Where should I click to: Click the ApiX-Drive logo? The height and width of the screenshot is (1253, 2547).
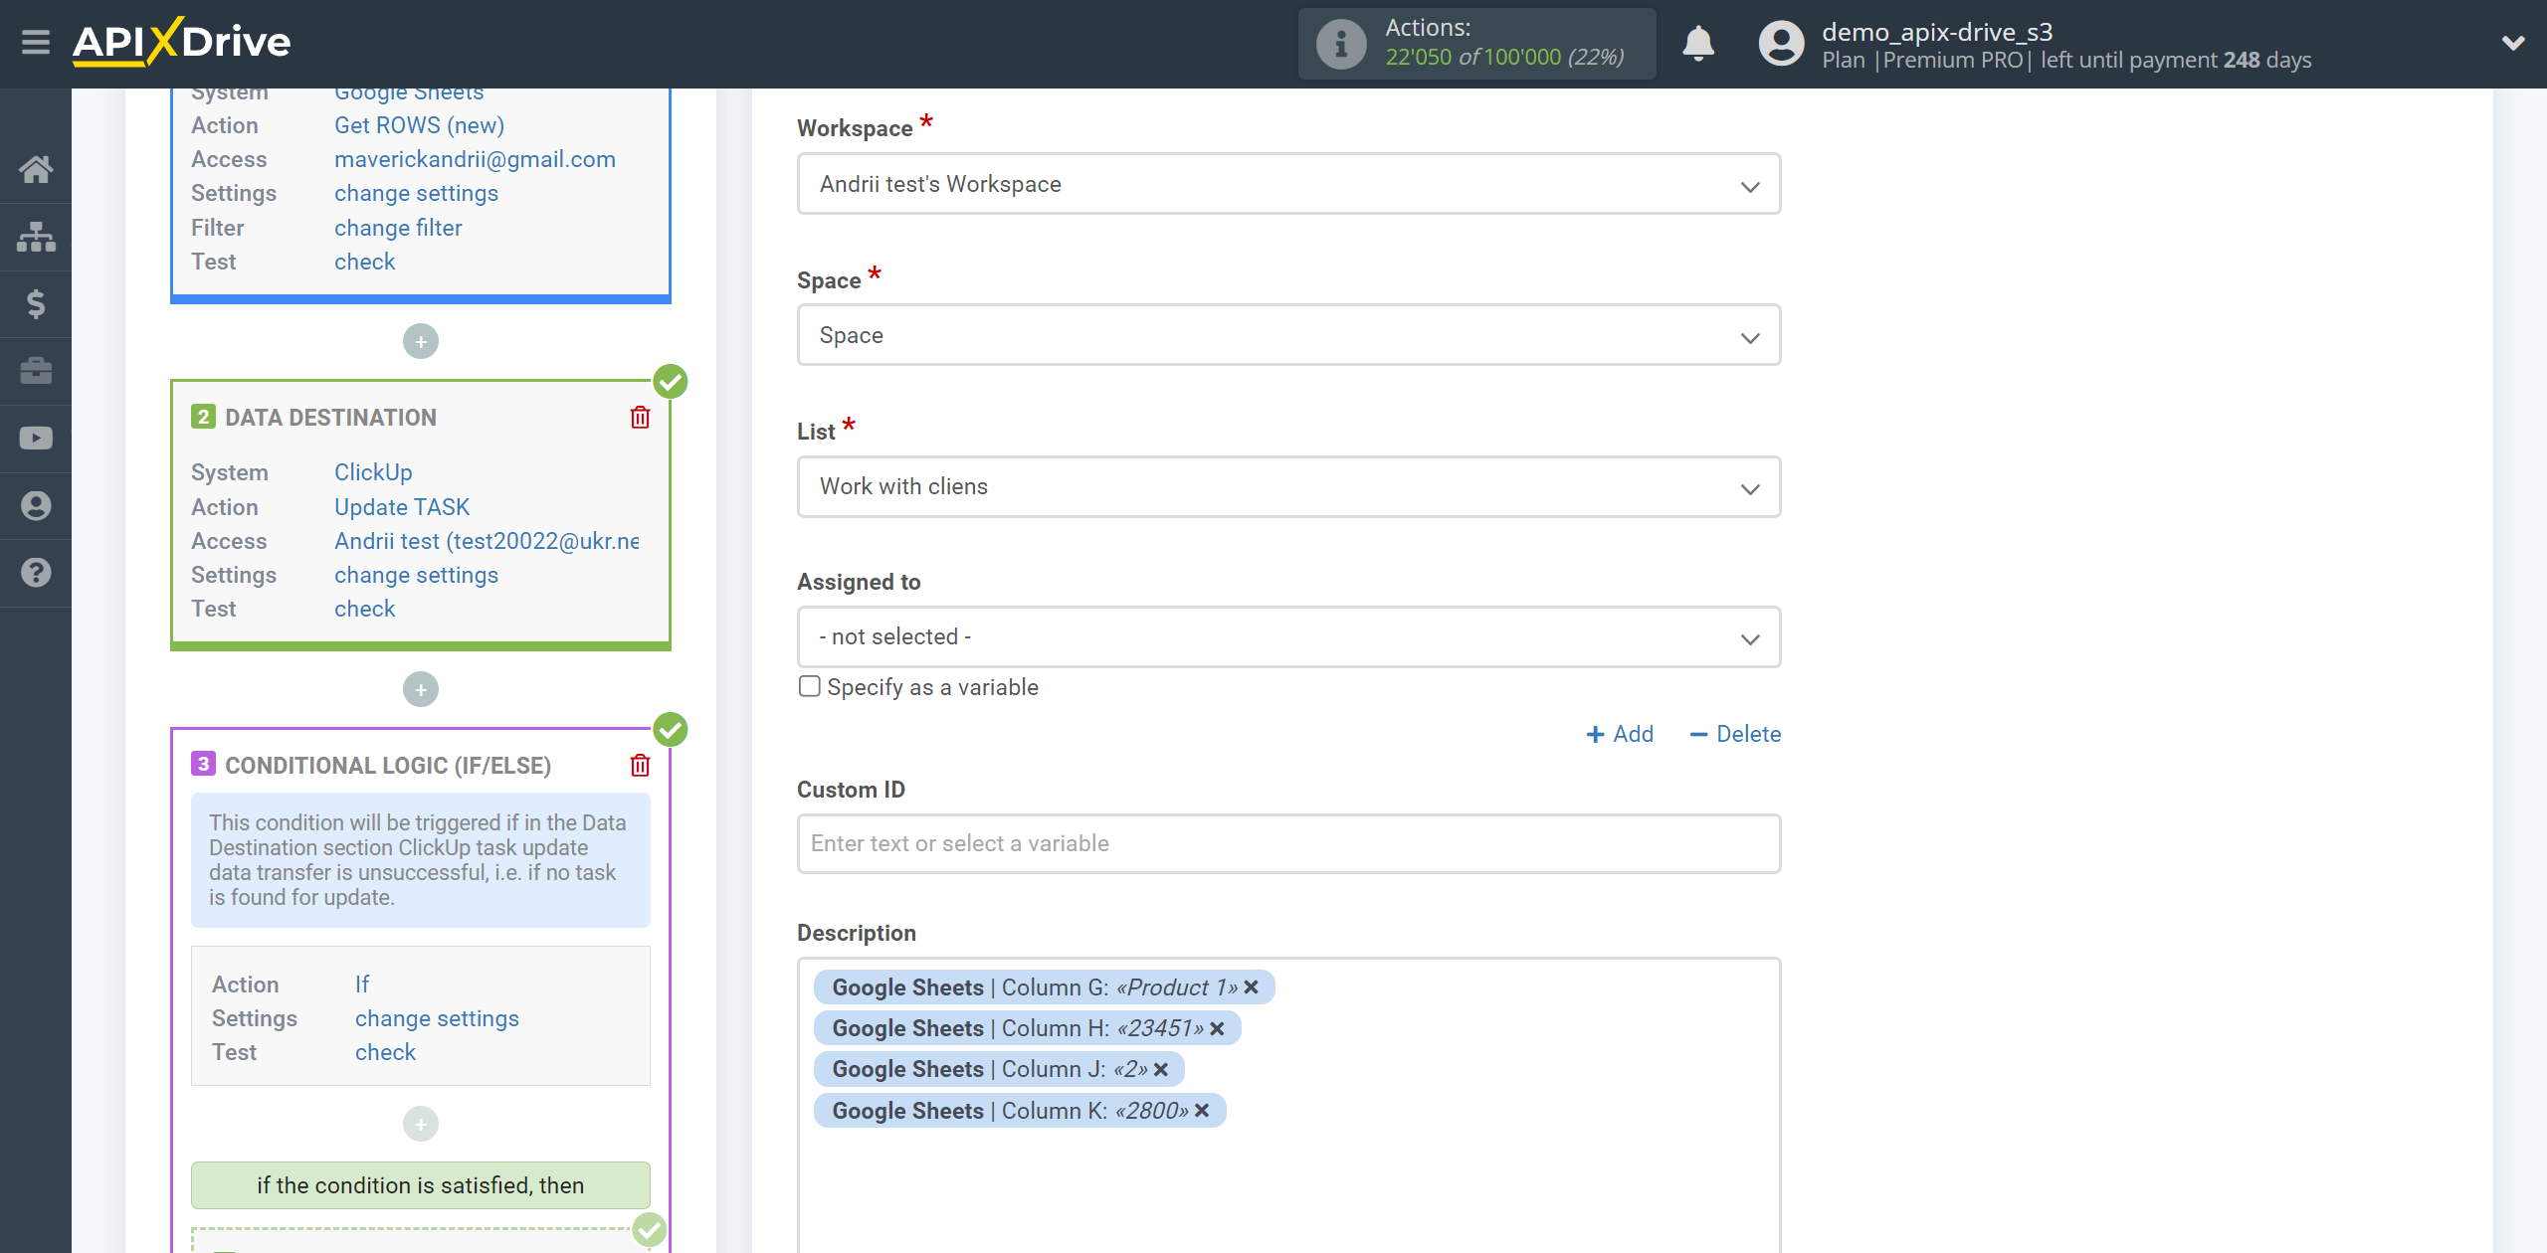point(182,42)
